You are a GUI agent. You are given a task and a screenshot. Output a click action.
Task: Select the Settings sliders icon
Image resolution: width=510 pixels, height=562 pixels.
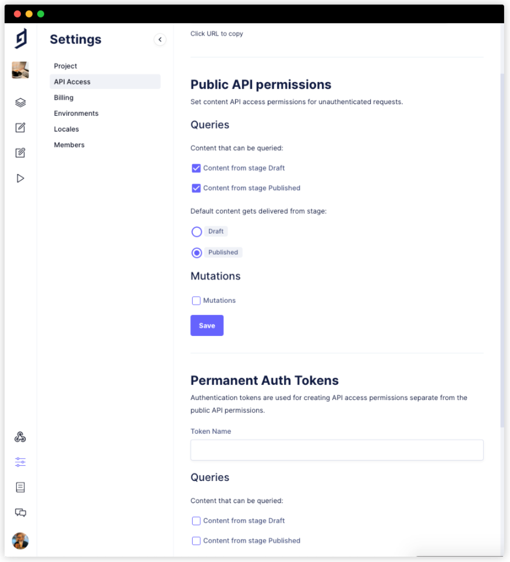20,462
